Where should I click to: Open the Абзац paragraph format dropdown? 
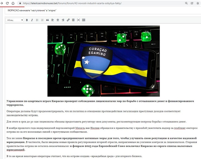pyautogui.click(x=15, y=20)
